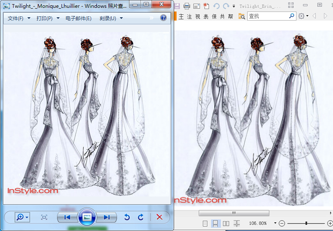Open the 视 ribbon tab
333x231 pixels.
(x=198, y=16)
